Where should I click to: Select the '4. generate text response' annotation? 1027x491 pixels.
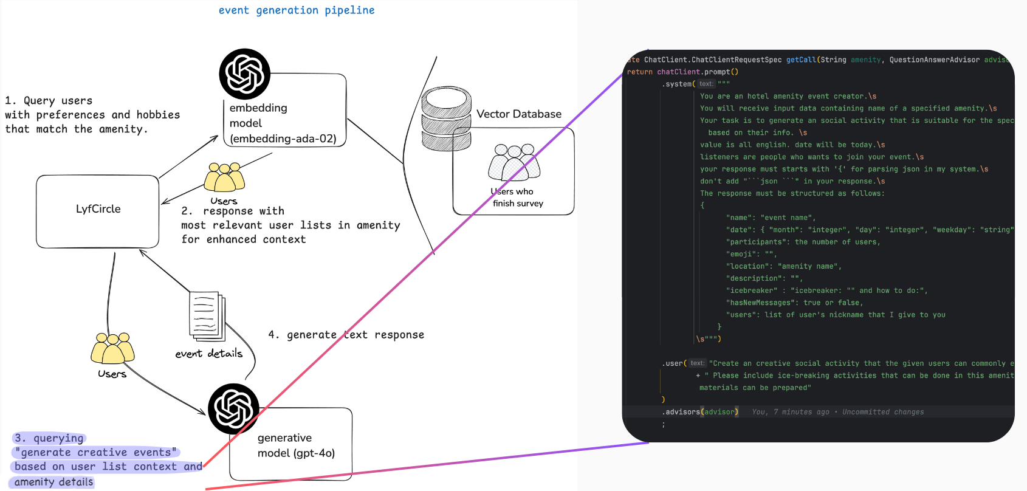(346, 335)
